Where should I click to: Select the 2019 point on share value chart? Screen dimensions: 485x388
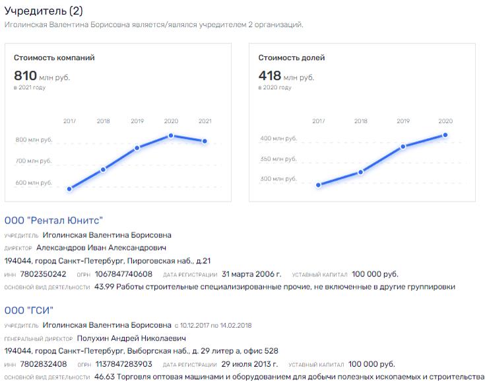pyautogui.click(x=403, y=147)
